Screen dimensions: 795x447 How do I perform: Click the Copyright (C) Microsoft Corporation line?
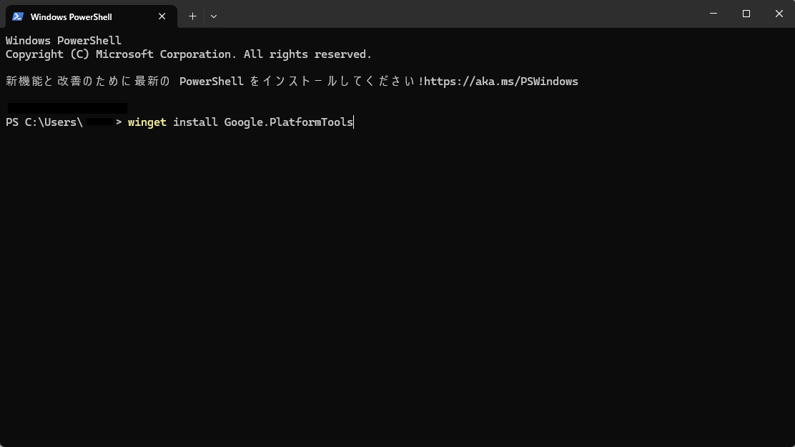[x=189, y=54]
